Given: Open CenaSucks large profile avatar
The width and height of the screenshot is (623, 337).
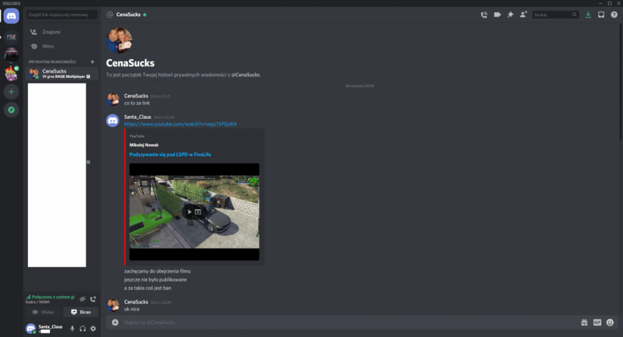Looking at the screenshot, I should (119, 40).
